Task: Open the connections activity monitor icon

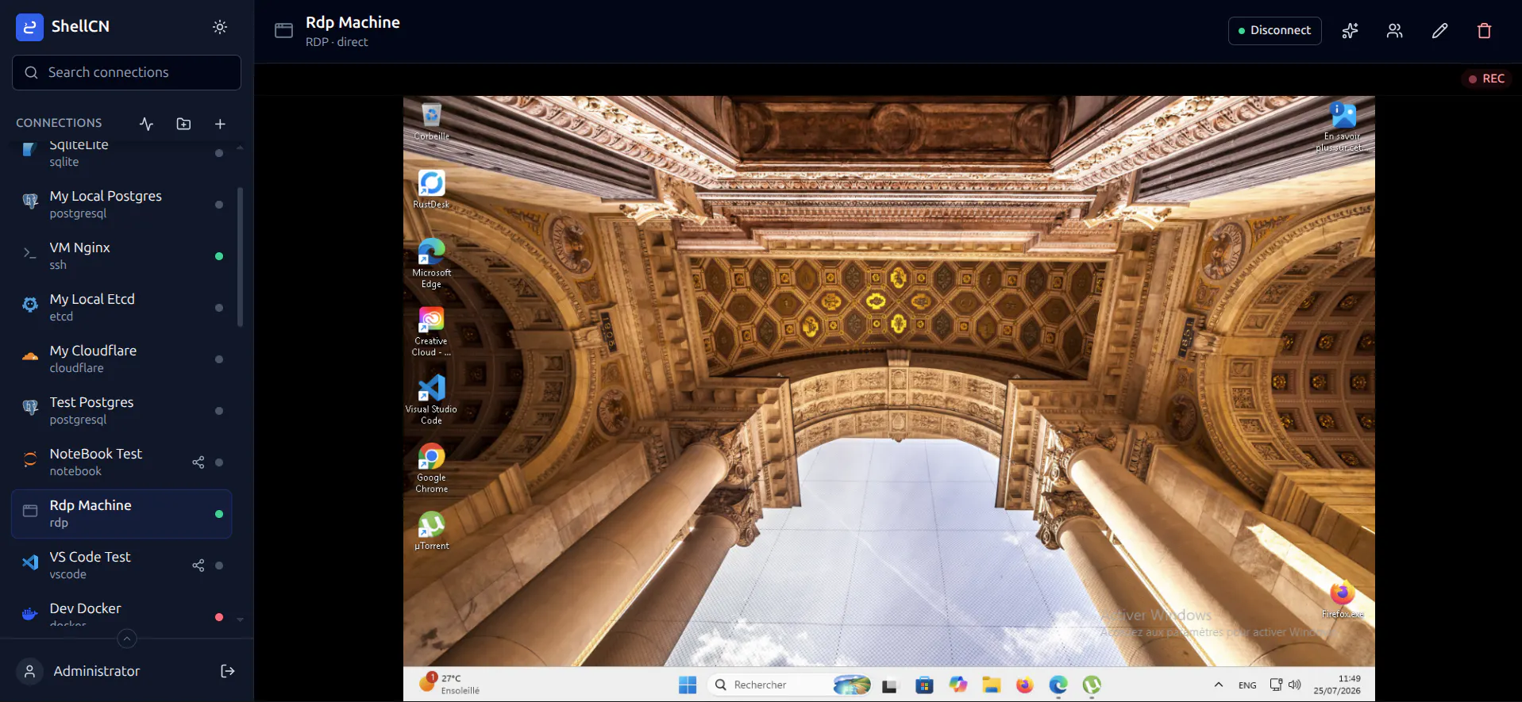Action: [x=146, y=124]
